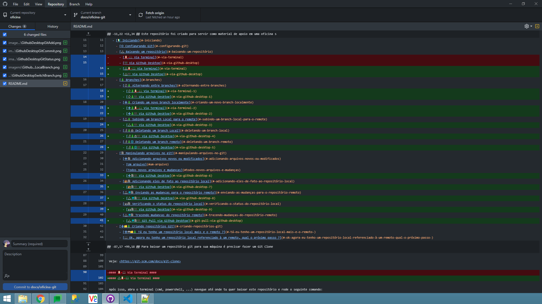Open the Branch menu
The width and height of the screenshot is (542, 304).
coord(75,4)
